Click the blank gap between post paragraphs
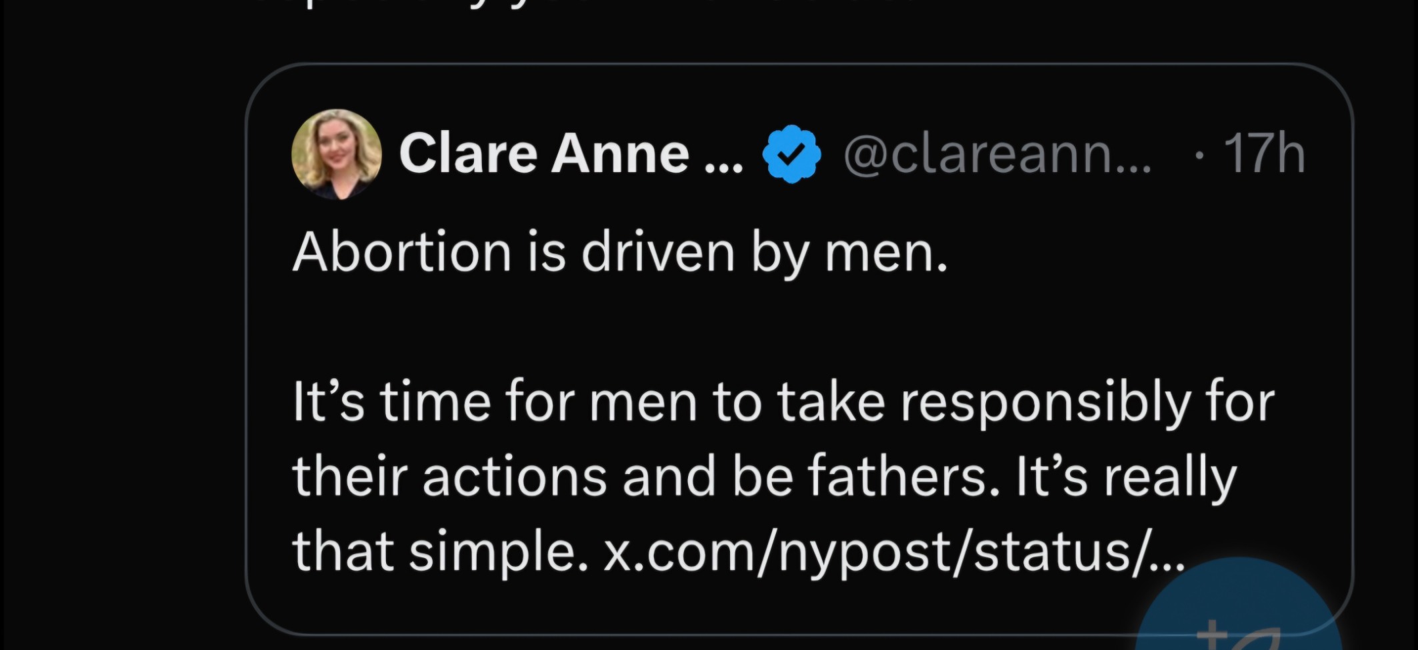This screenshot has height=650, width=1418. 667,328
